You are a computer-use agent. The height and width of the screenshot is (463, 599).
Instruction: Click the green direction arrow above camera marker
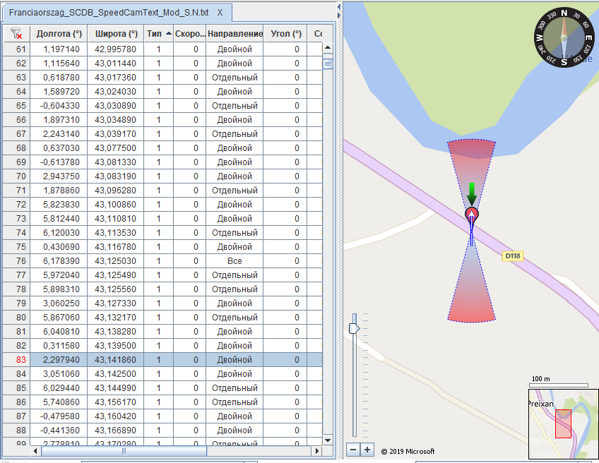coord(472,194)
